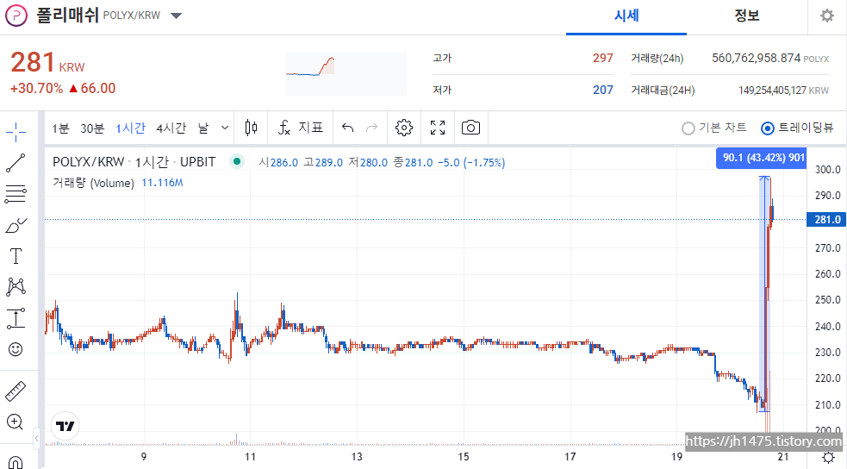
Task: Click the +30.70% change percentage
Action: pyautogui.click(x=37, y=88)
